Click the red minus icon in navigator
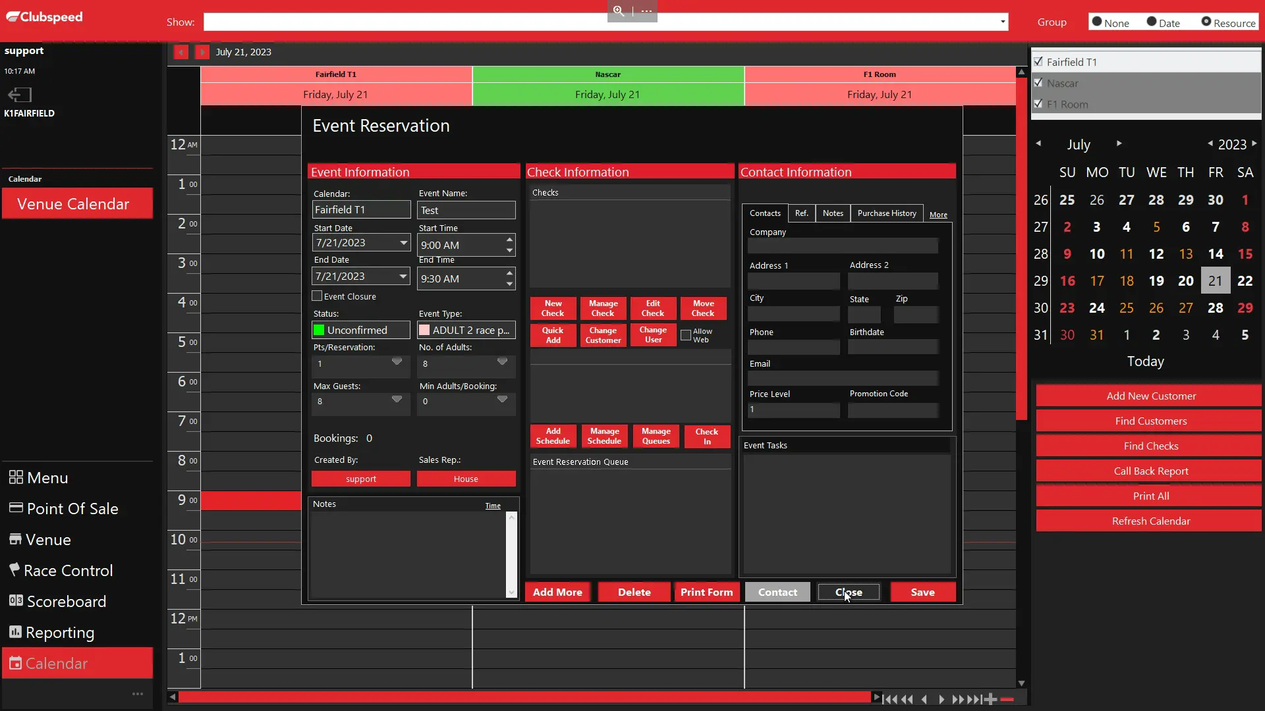This screenshot has width=1265, height=711. tap(1007, 699)
